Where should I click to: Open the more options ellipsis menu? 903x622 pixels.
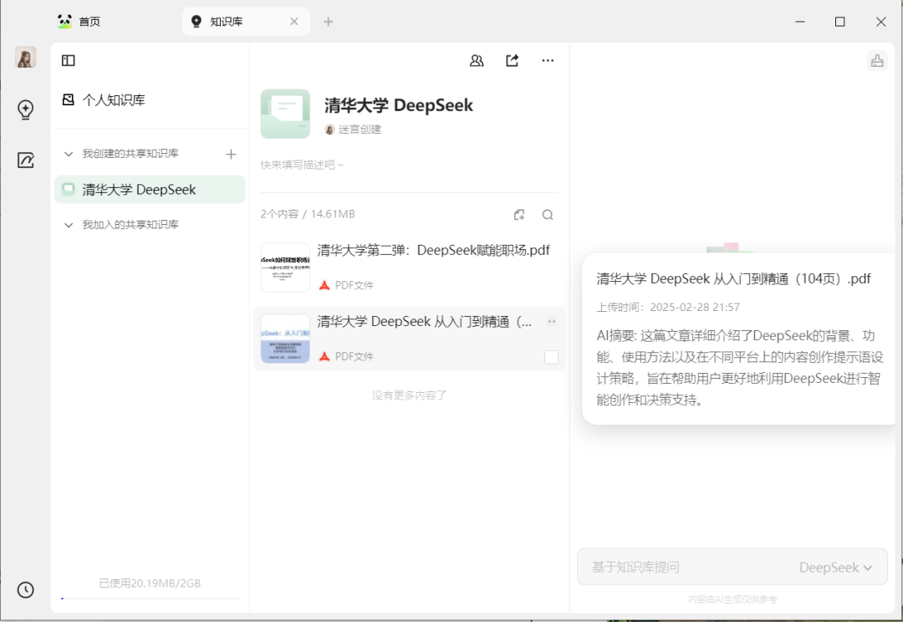(x=548, y=60)
